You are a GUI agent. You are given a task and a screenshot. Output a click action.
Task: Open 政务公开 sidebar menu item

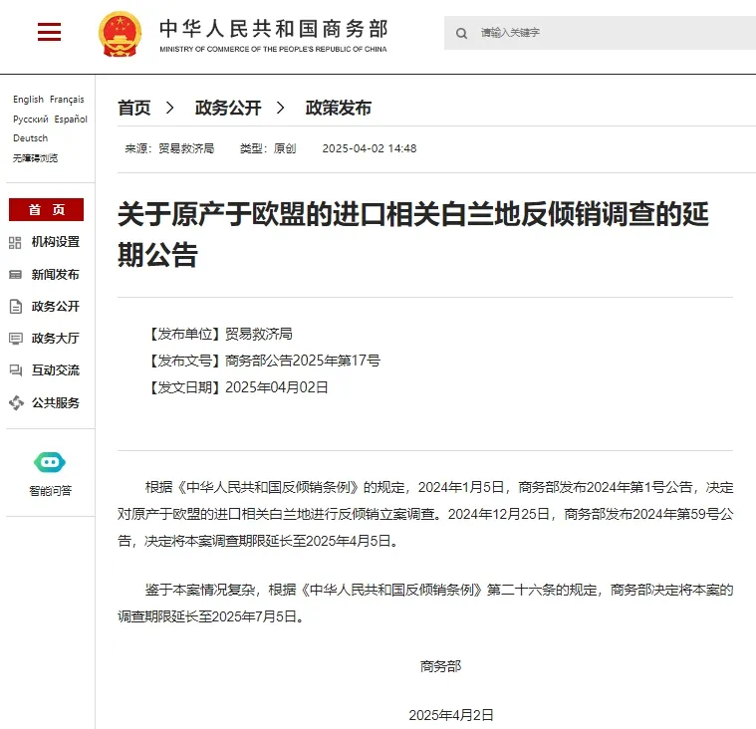[56, 306]
